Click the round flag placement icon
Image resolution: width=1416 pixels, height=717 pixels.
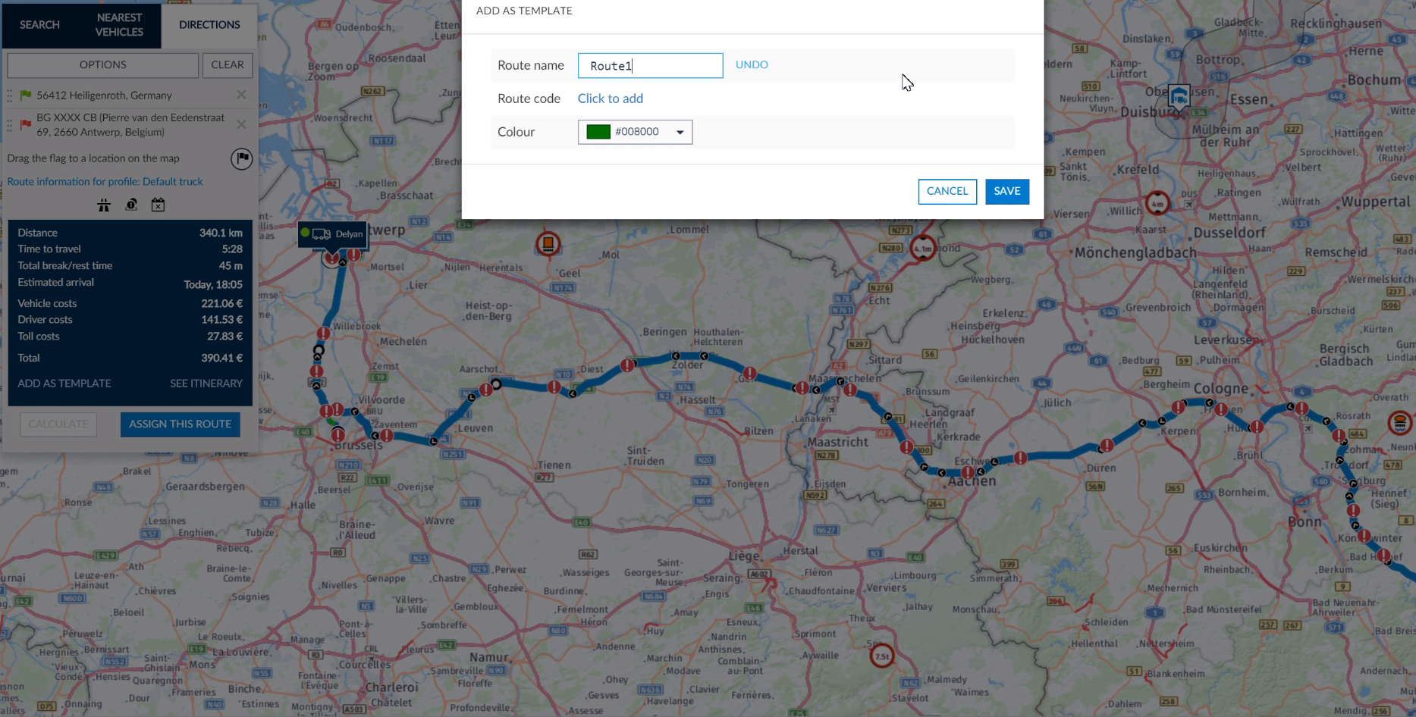click(241, 159)
